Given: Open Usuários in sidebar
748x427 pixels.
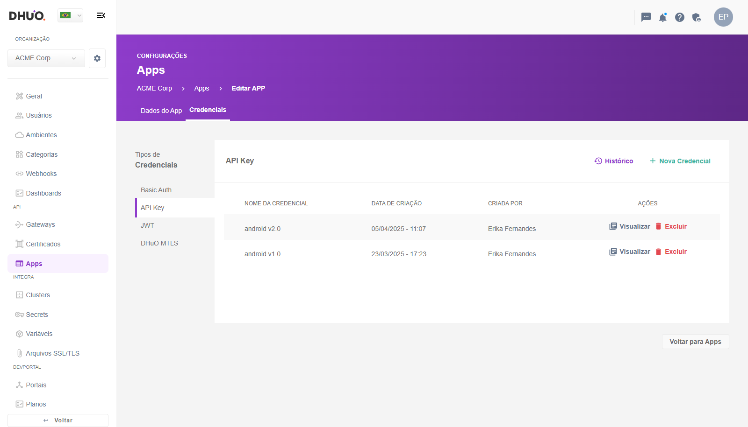Looking at the screenshot, I should point(58,115).
